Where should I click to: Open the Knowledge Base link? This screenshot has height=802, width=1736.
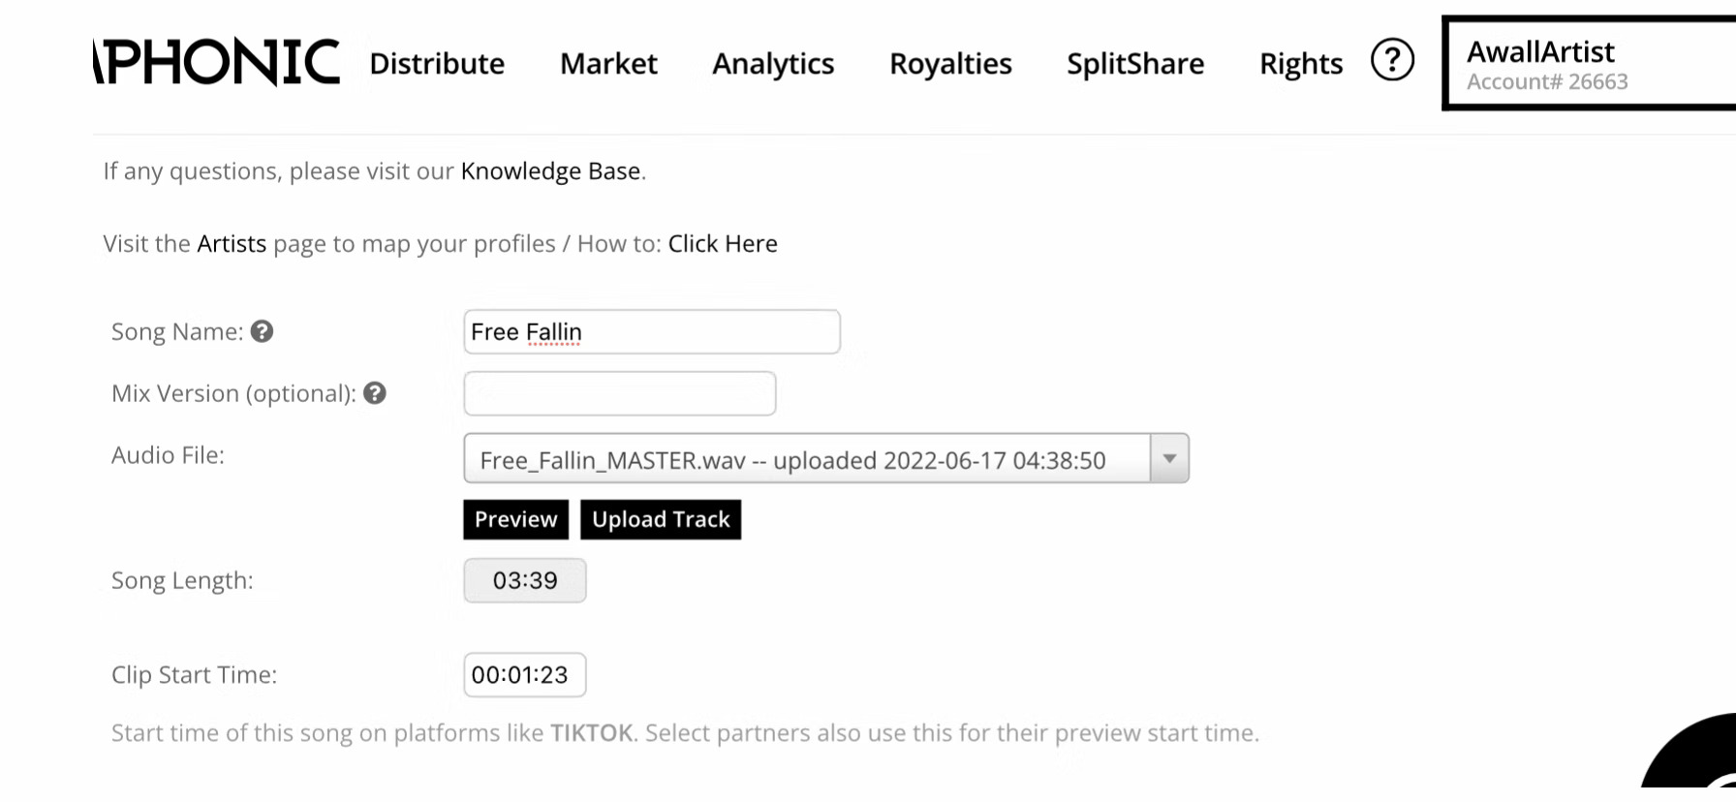coord(550,171)
